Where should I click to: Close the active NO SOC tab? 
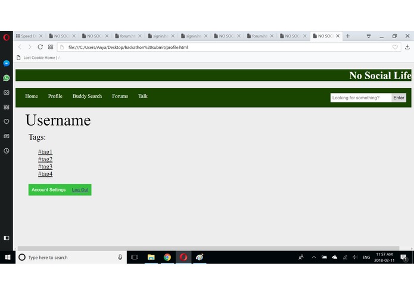point(338,36)
